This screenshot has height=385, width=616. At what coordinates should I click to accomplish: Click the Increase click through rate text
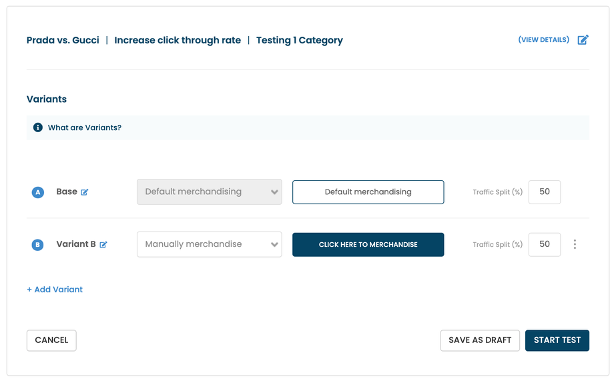178,40
